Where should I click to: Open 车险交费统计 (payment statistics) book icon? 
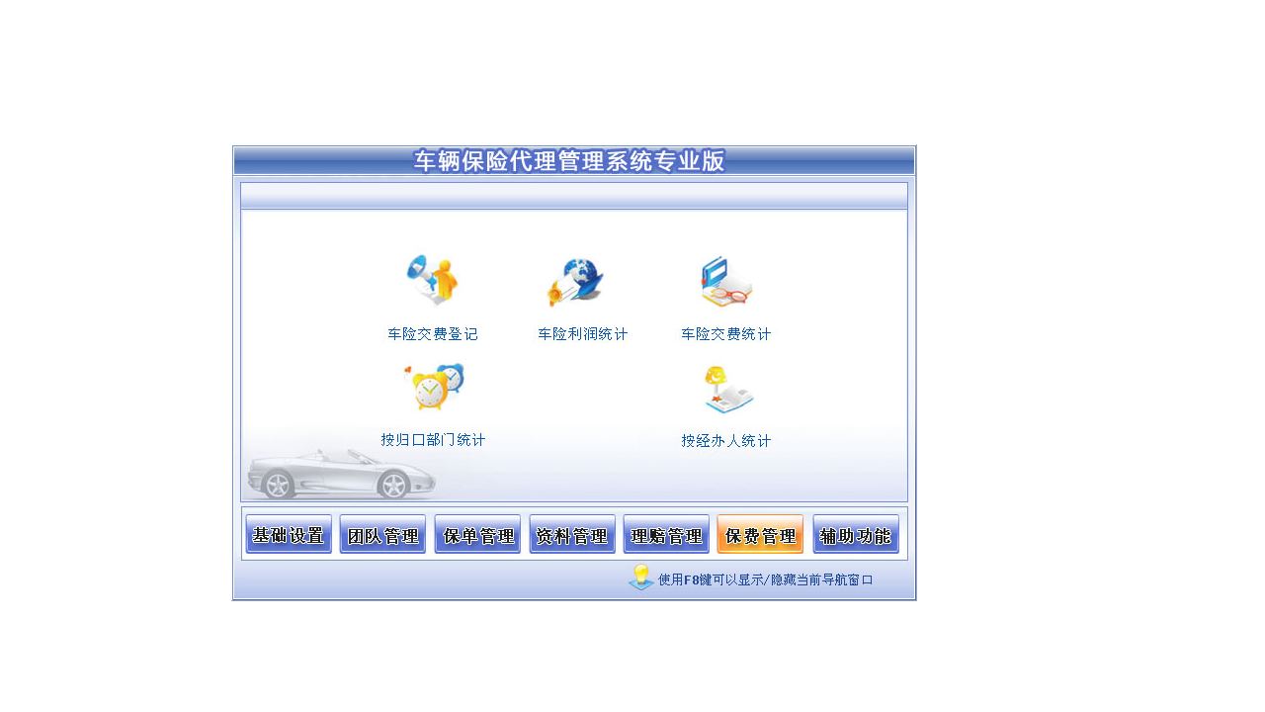click(x=725, y=280)
